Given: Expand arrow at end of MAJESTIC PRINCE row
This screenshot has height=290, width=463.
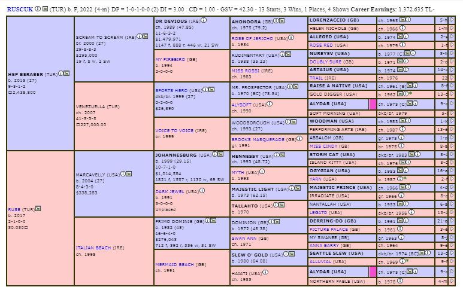Looking at the screenshot, I should coord(452,187).
